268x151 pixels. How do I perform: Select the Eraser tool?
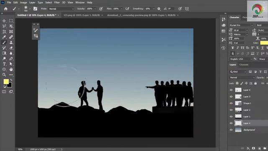pos(11,48)
